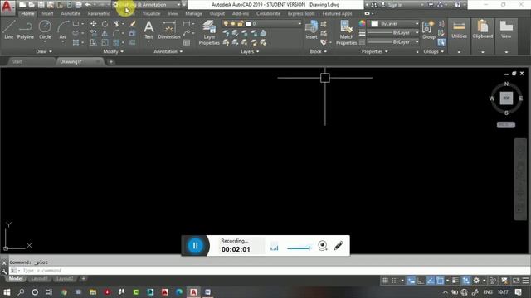Screen dimensions: 531x298
Task: Click the object color wheel swatch
Action: [x=362, y=24]
